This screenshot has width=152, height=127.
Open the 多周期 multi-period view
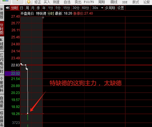click(110, 8)
